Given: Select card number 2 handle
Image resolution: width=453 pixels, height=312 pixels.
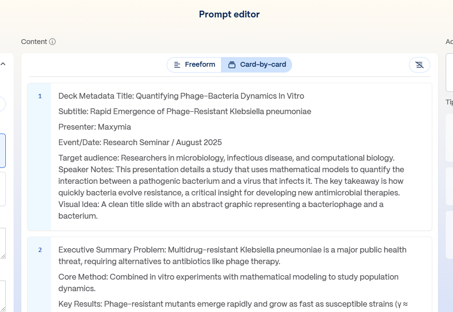Looking at the screenshot, I should click(40, 250).
